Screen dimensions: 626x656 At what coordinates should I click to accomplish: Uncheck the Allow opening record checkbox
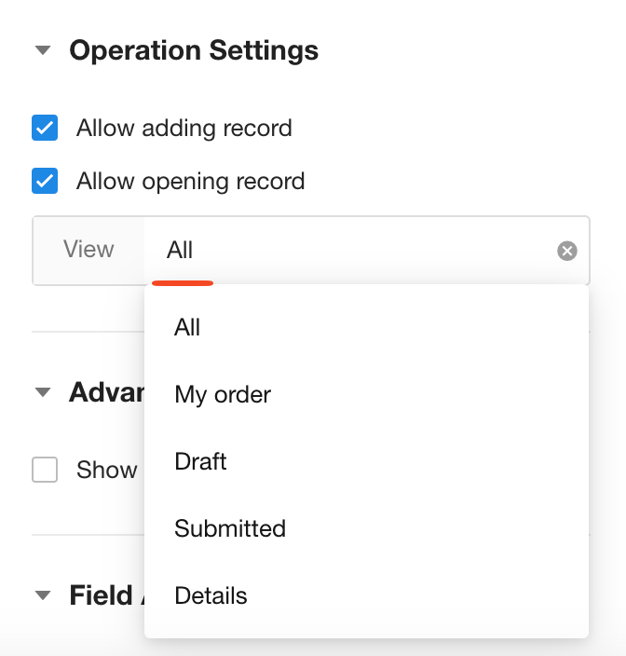45,181
